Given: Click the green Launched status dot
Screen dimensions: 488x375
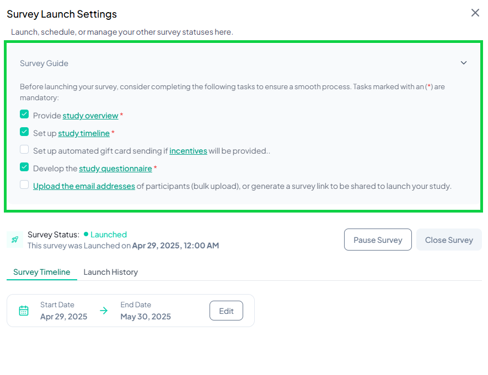Looking at the screenshot, I should coord(86,234).
